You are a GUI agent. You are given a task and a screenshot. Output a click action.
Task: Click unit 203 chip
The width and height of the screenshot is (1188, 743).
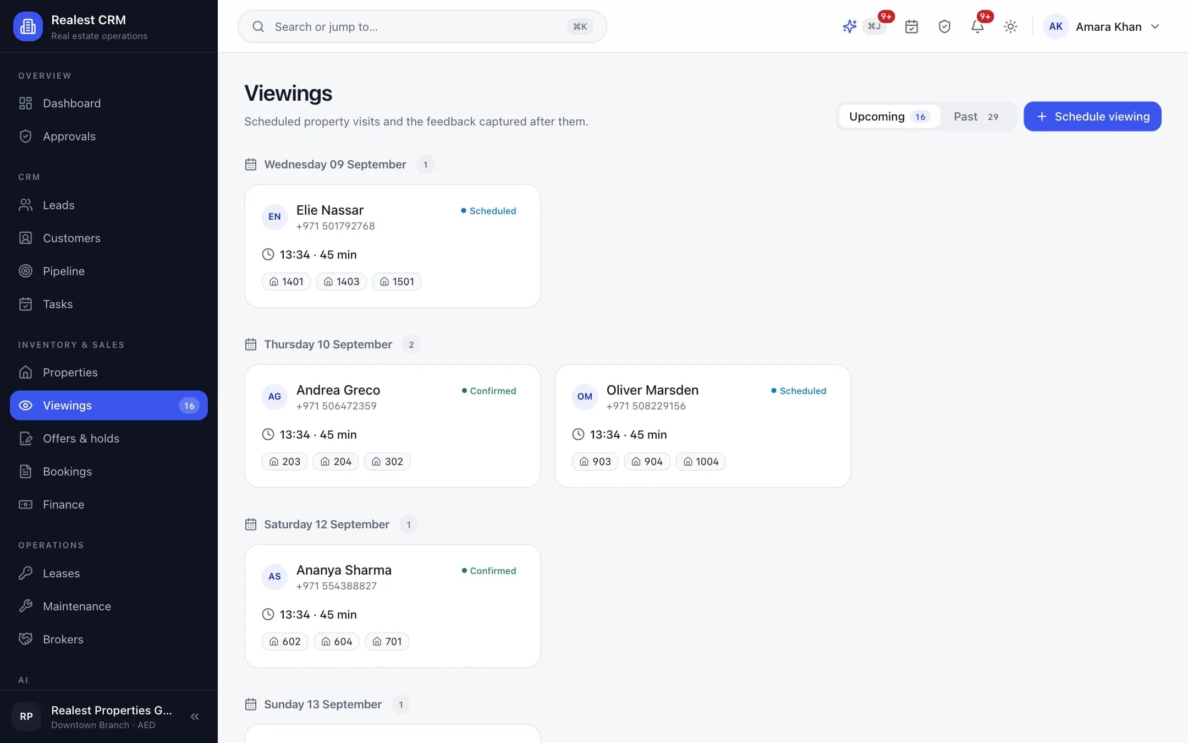284,462
